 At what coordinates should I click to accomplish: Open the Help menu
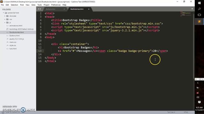pyautogui.click(x=64, y=5)
